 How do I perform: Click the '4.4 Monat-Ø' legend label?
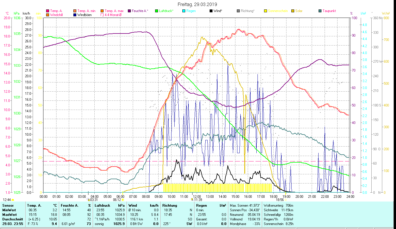coord(113,15)
